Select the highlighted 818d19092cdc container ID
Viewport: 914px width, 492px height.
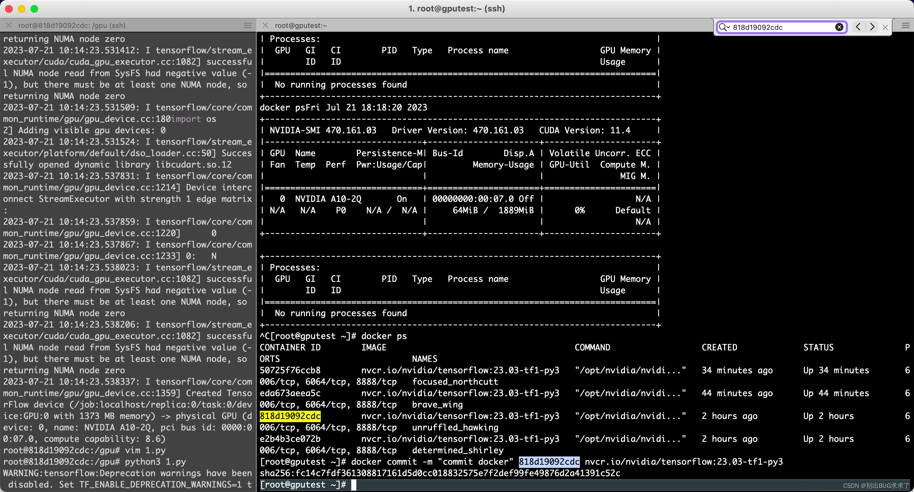[x=290, y=416]
